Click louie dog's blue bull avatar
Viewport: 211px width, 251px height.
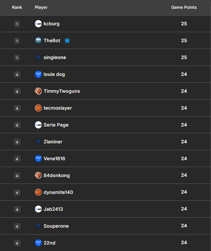coord(38,74)
